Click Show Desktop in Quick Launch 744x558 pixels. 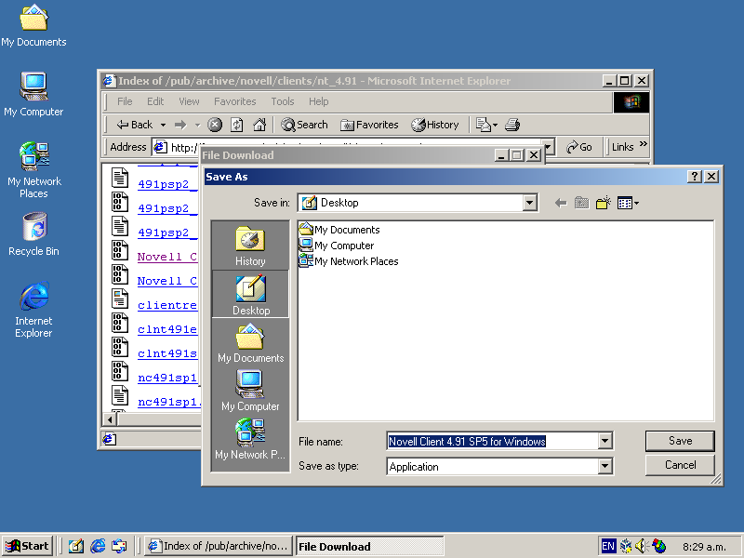point(76,546)
